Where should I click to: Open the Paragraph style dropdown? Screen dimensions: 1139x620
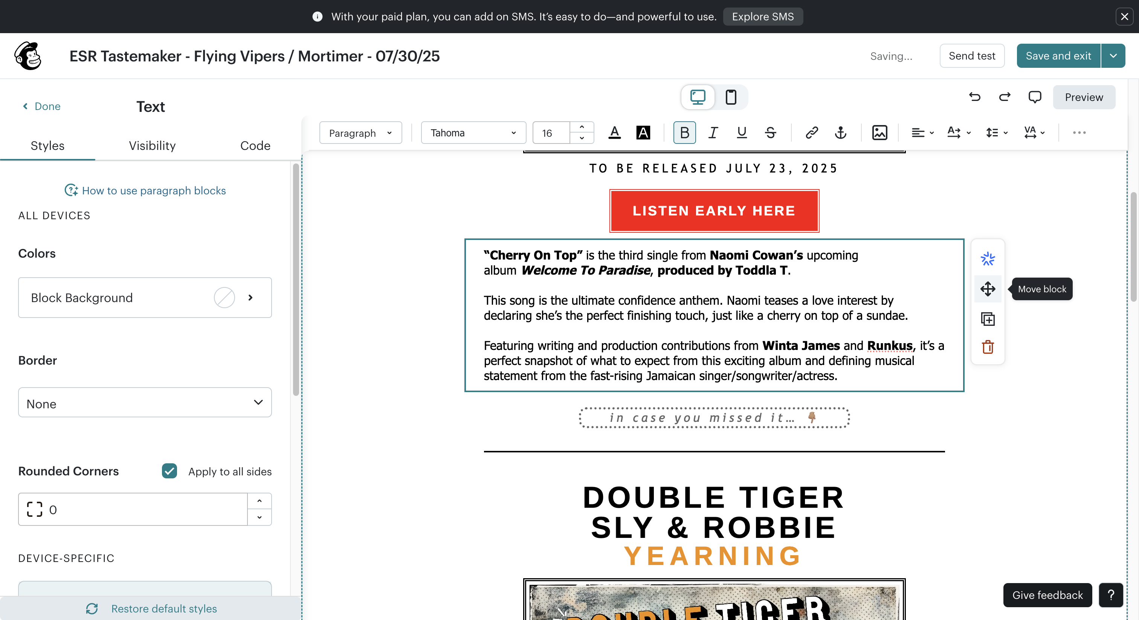[360, 133]
